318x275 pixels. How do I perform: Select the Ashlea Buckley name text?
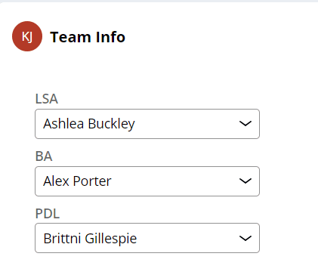coord(89,124)
